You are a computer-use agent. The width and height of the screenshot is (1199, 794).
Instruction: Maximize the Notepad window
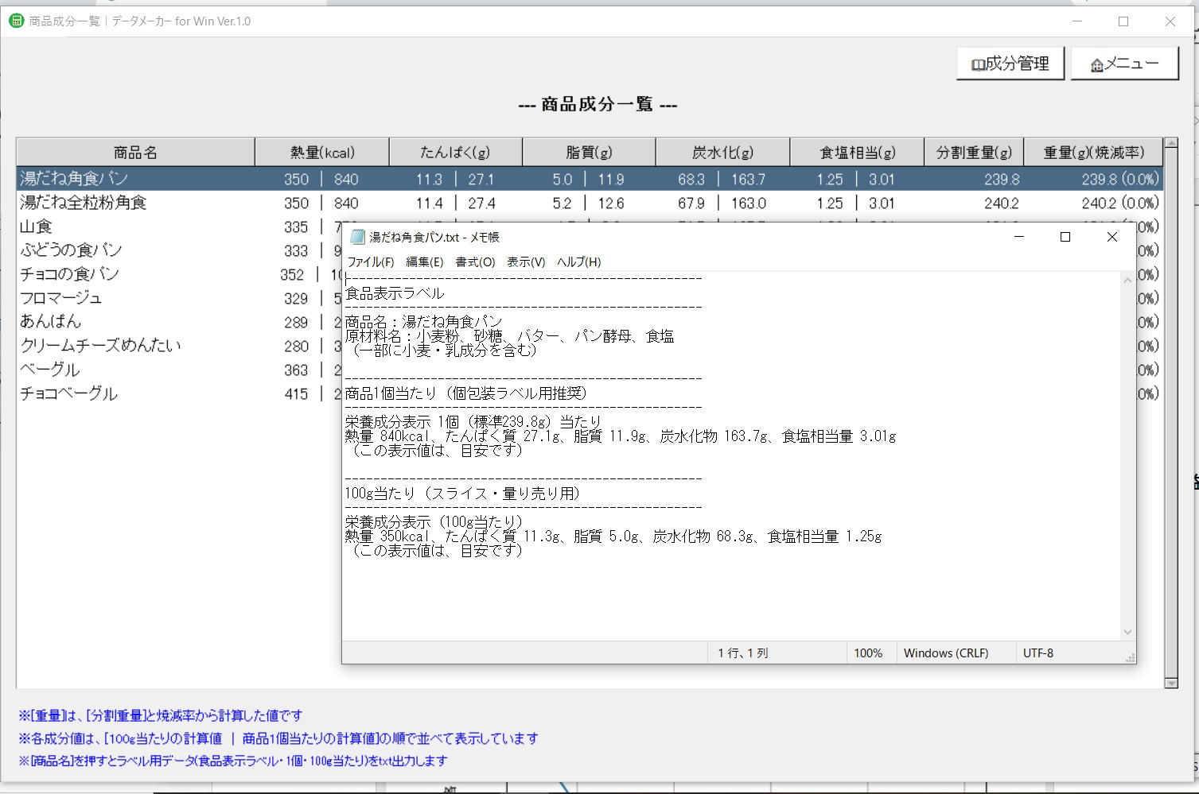click(1065, 237)
